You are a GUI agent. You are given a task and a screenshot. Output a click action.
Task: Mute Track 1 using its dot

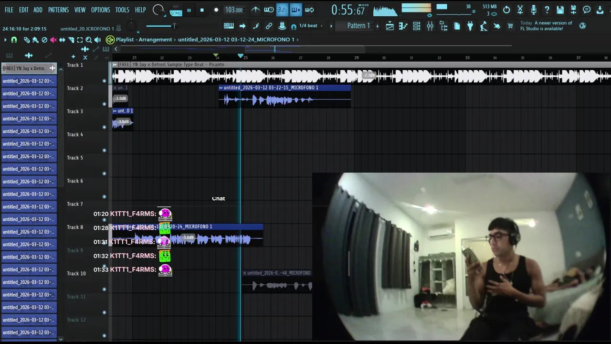[104, 81]
